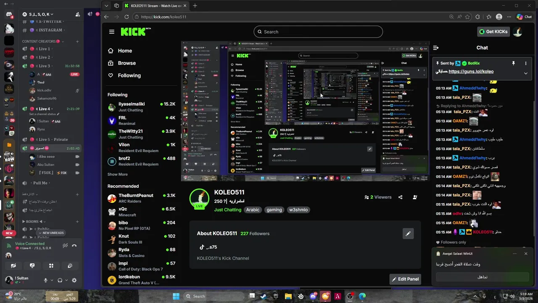The image size is (538, 303).
Task: Open a new browser tab
Action: tap(195, 6)
